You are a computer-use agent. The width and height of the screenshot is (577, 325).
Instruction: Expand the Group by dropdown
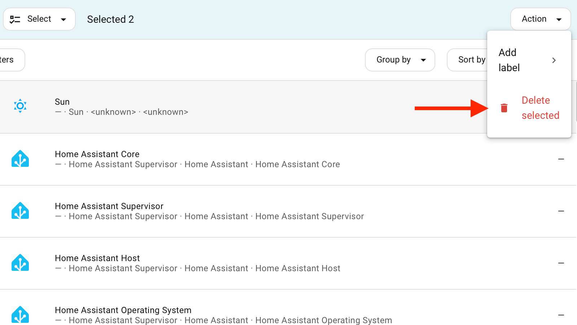tap(400, 60)
